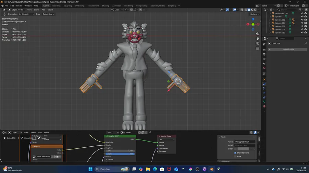
Task: Adjust the Alpha slider on Principled BSDF
Action: coord(120,154)
